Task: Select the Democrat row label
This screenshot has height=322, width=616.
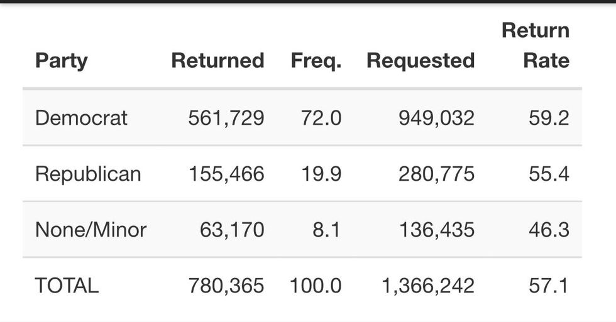Action: pos(81,118)
